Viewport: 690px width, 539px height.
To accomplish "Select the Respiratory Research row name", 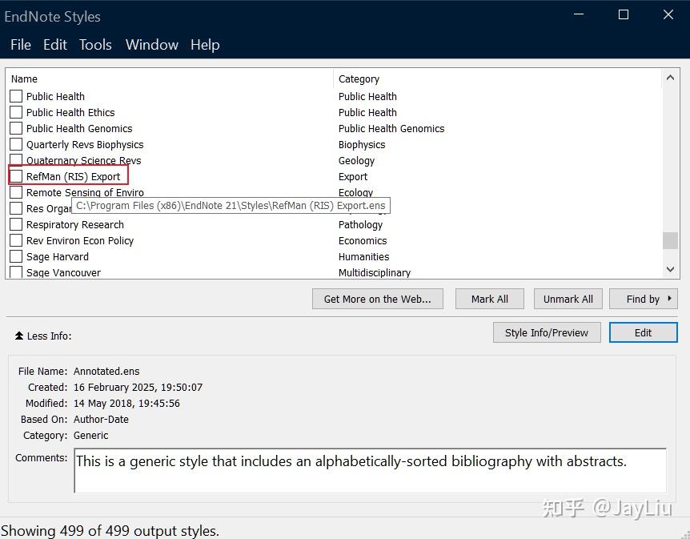I will click(x=74, y=224).
